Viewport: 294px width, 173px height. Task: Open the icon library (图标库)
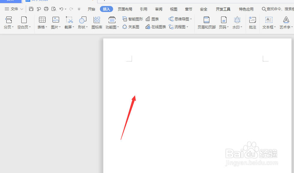click(x=97, y=23)
